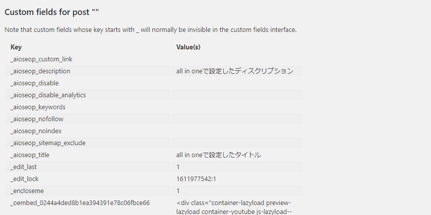Image resolution: width=431 pixels, height=215 pixels.
Task: Click the Key column header
Action: (16, 47)
